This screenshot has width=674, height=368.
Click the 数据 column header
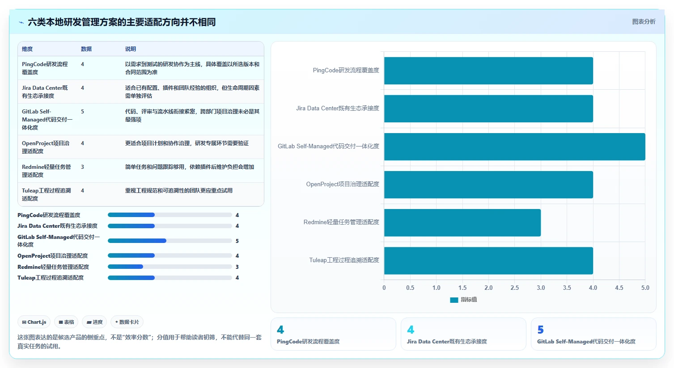[86, 49]
